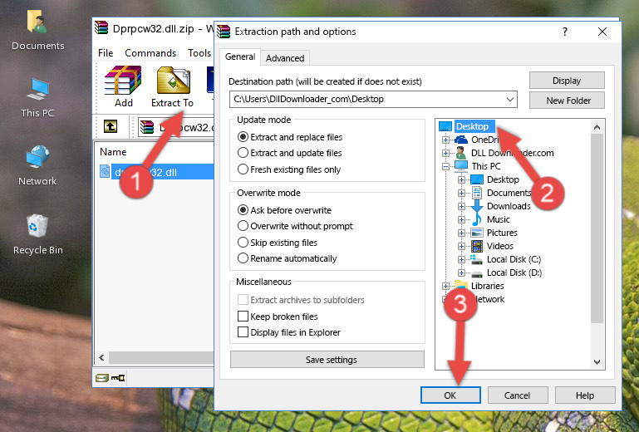Click the Extract To toolbar icon
This screenshot has width=639, height=432.
pos(172,87)
